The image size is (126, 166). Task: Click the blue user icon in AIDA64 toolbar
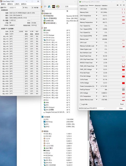pyautogui.click(x=49, y=6)
